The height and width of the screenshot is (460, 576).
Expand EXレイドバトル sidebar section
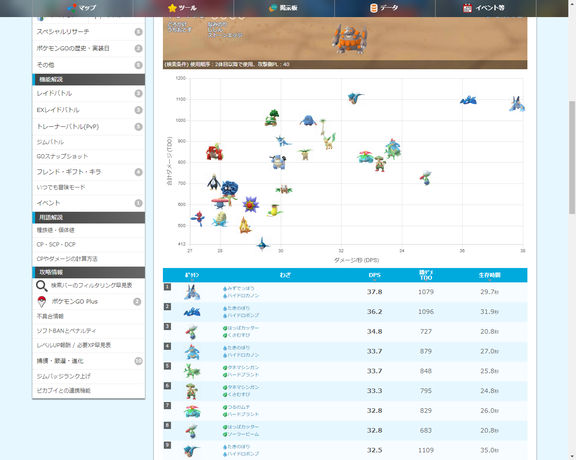tap(89, 110)
